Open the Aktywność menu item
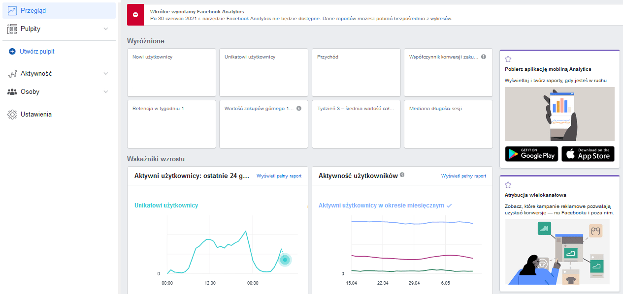Viewport: 623px width, 294px height. tap(59, 74)
